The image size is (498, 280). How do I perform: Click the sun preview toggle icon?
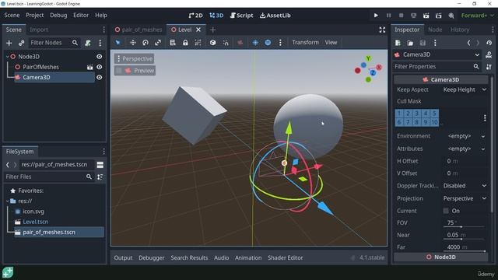pos(255,43)
